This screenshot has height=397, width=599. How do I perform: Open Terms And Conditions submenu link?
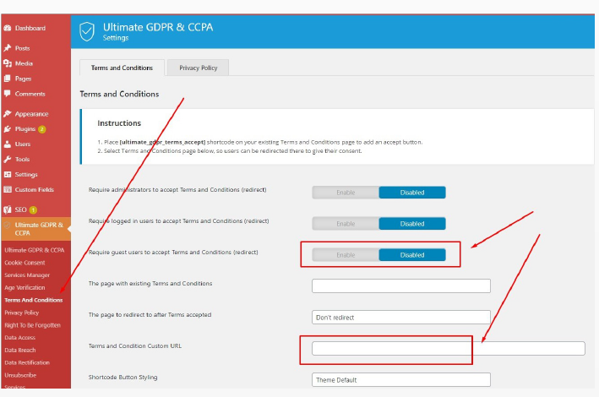coord(34,301)
